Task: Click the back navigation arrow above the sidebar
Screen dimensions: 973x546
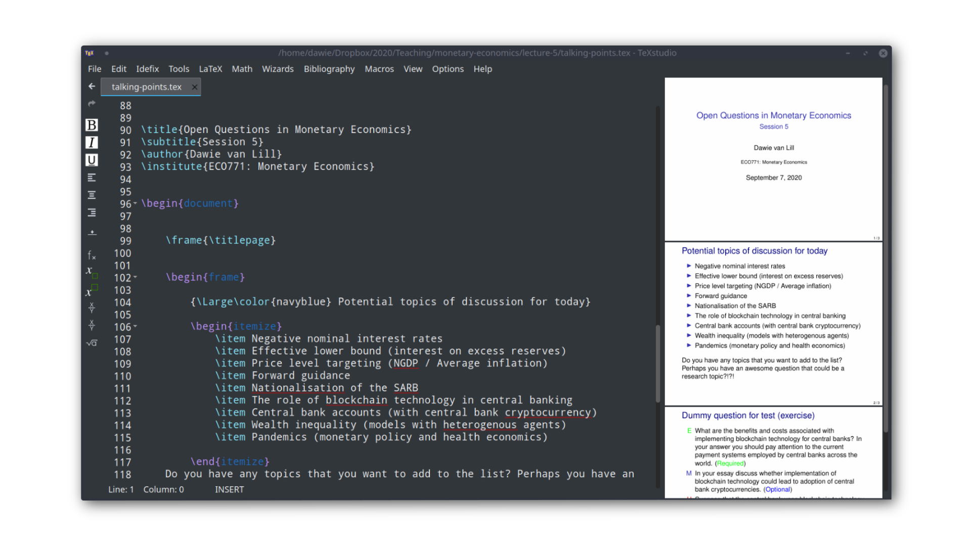Action: point(92,86)
